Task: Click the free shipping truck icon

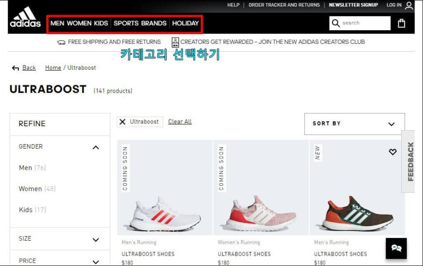Action: [61, 42]
